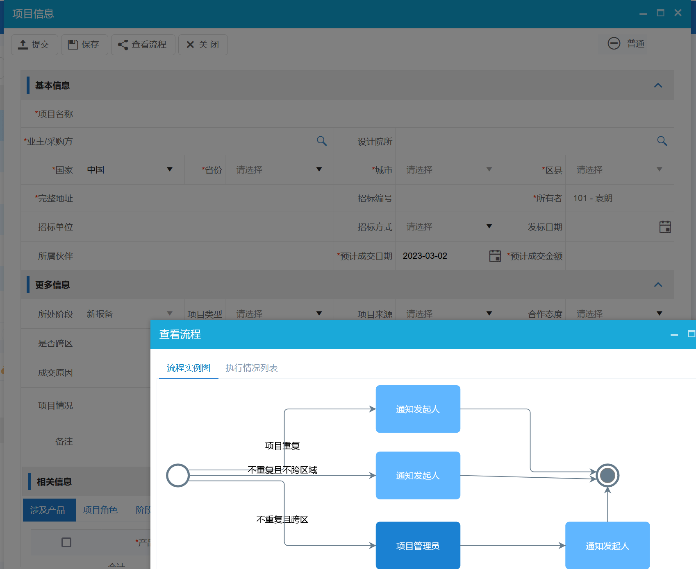Switch to the 执行情况列表 tab

251,368
